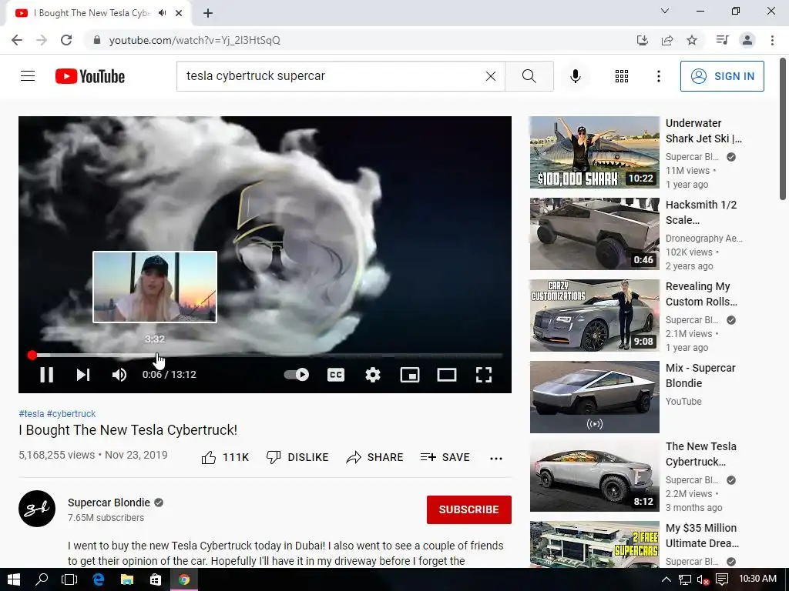Open the YouTube guide hamburger menu
Image resolution: width=789 pixels, height=591 pixels.
point(28,76)
